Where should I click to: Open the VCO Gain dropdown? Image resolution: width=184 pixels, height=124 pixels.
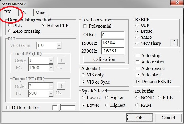coord(59,45)
